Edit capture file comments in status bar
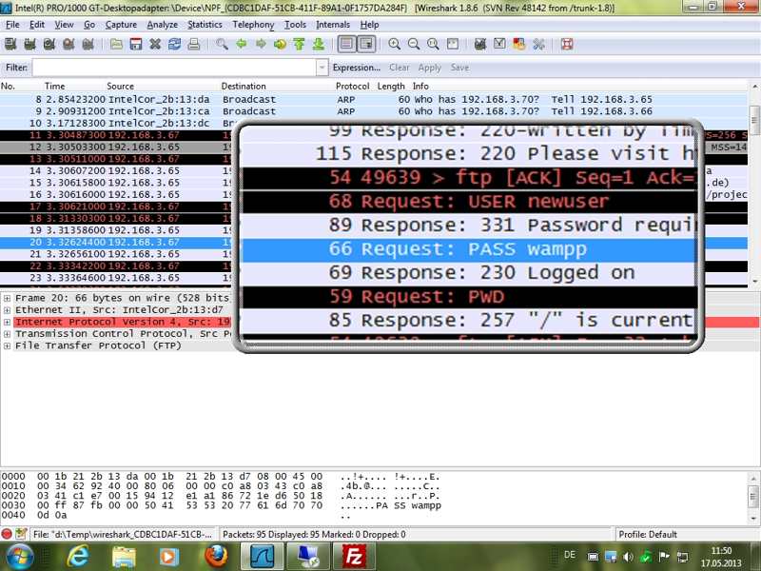 [x=21, y=534]
